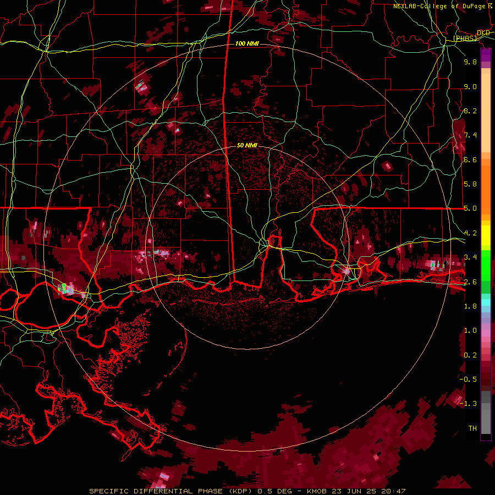495x495 pixels.
Task: Click the 0.2 value on the KDP scale
Action: [x=470, y=355]
